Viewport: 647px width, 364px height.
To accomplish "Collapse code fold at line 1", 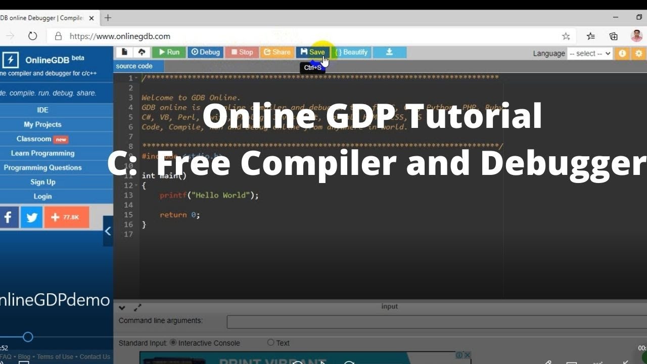I will [136, 78].
